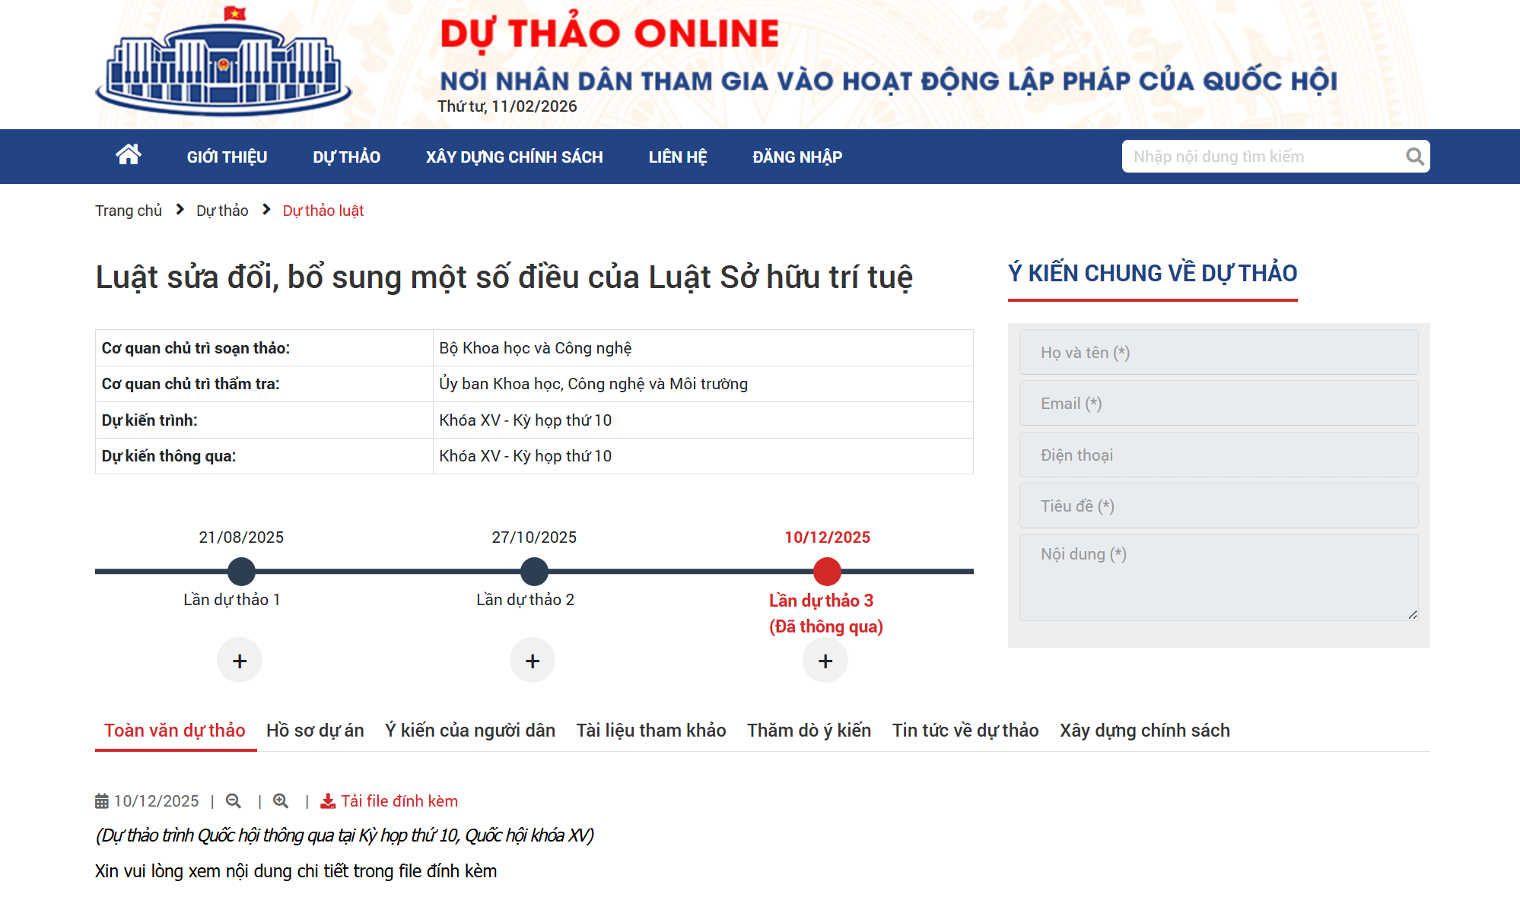Click the Tải file đính kèm link
Image resolution: width=1520 pixels, height=913 pixels.
[399, 801]
